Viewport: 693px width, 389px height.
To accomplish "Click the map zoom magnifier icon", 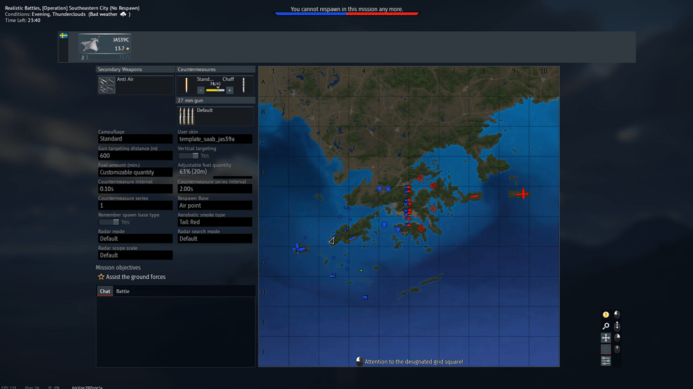I will pos(606,326).
